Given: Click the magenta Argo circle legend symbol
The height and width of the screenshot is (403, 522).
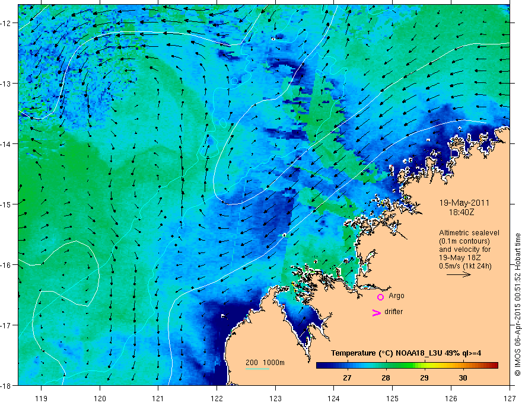Looking at the screenshot, I should click(x=380, y=297).
